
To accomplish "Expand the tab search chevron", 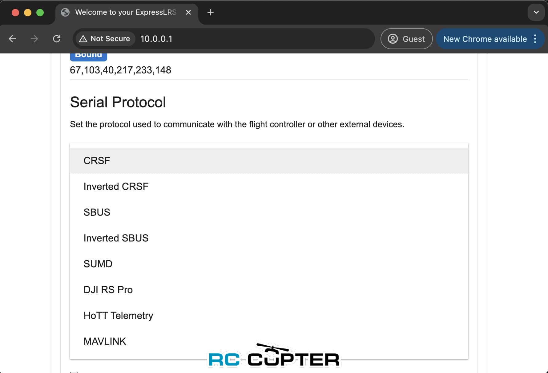I will 536,12.
